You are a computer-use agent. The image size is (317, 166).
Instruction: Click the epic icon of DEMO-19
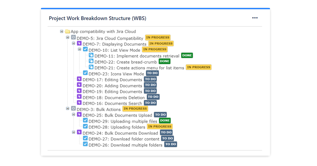pyautogui.click(x=79, y=91)
